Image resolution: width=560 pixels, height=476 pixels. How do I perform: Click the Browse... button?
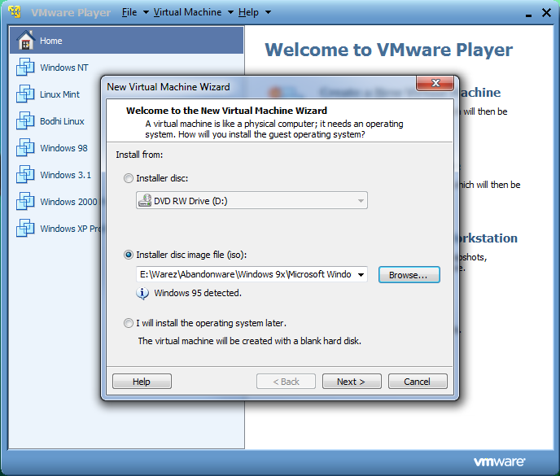(409, 274)
